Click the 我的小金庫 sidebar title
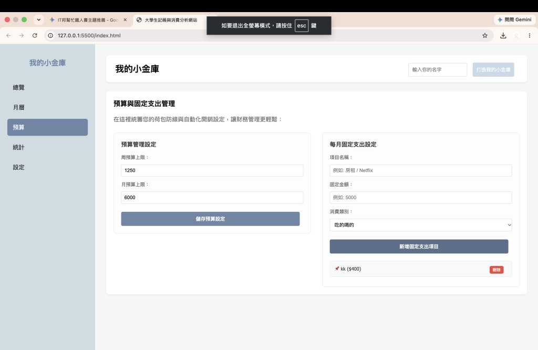Screen dimensions: 538x350 (x=47, y=63)
